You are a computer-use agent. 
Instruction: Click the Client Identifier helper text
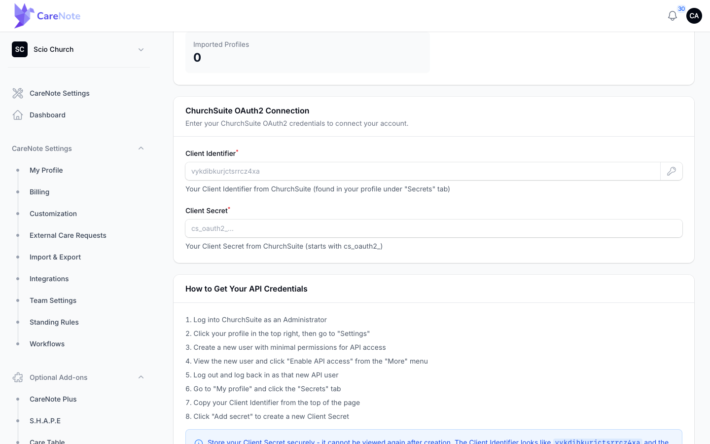pyautogui.click(x=318, y=189)
